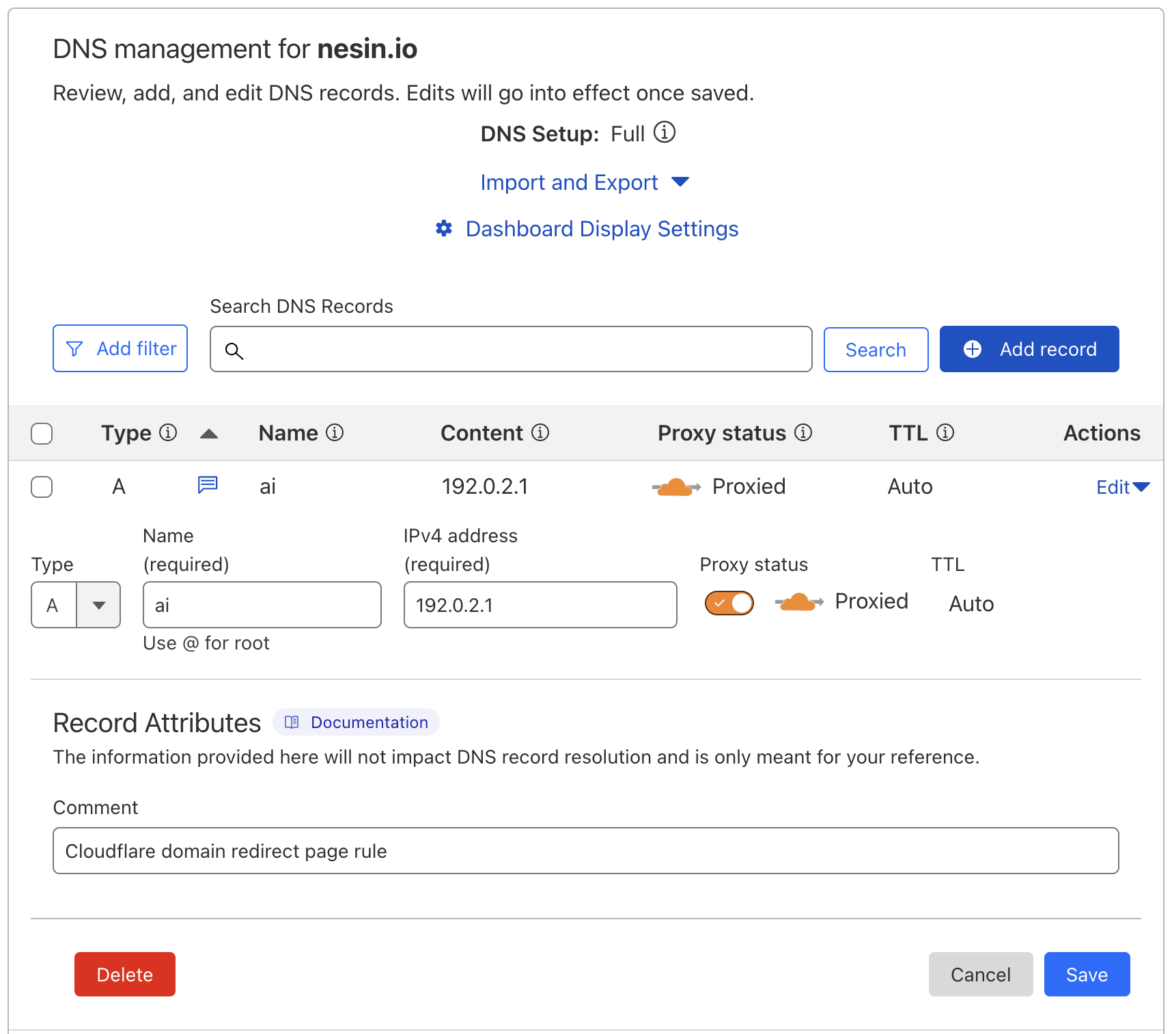This screenshot has width=1172, height=1034.
Task: Click the Content column info icon
Action: point(540,432)
